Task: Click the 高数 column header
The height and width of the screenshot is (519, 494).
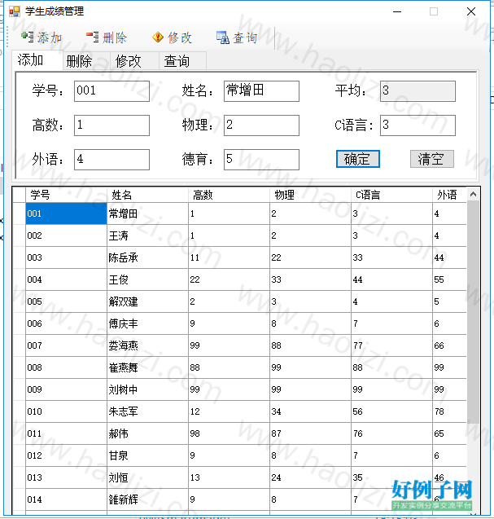Action: (229, 195)
